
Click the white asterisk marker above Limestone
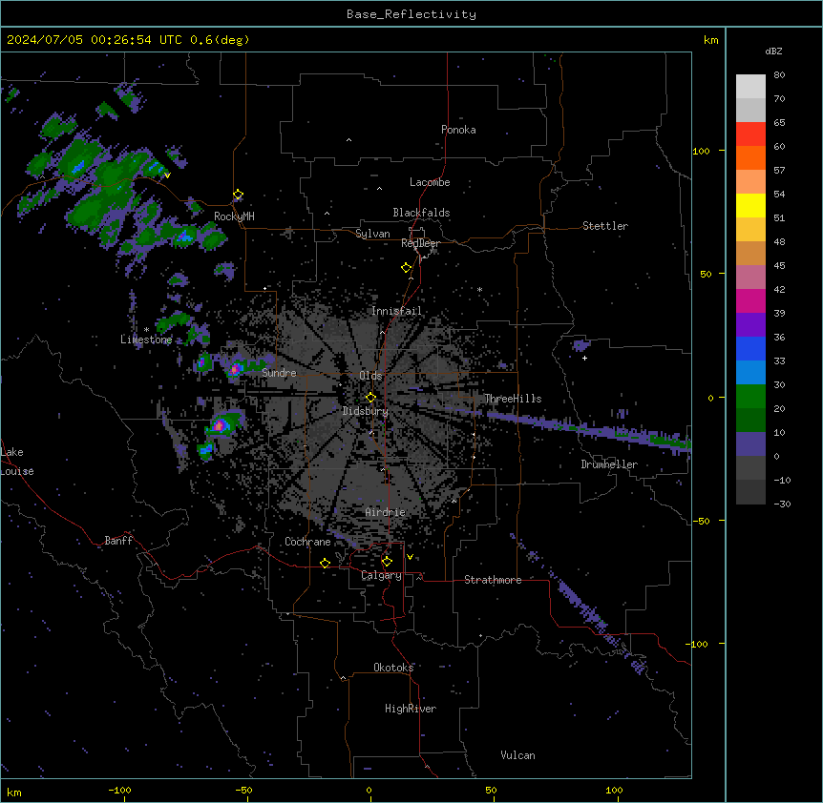(x=146, y=330)
